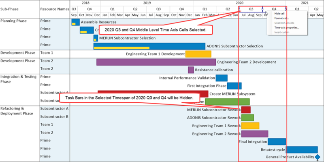Viewport: 324px width, 162px height.
Task: Select the 2019 year cell in time axis
Action: pyautogui.click(x=147, y=3)
